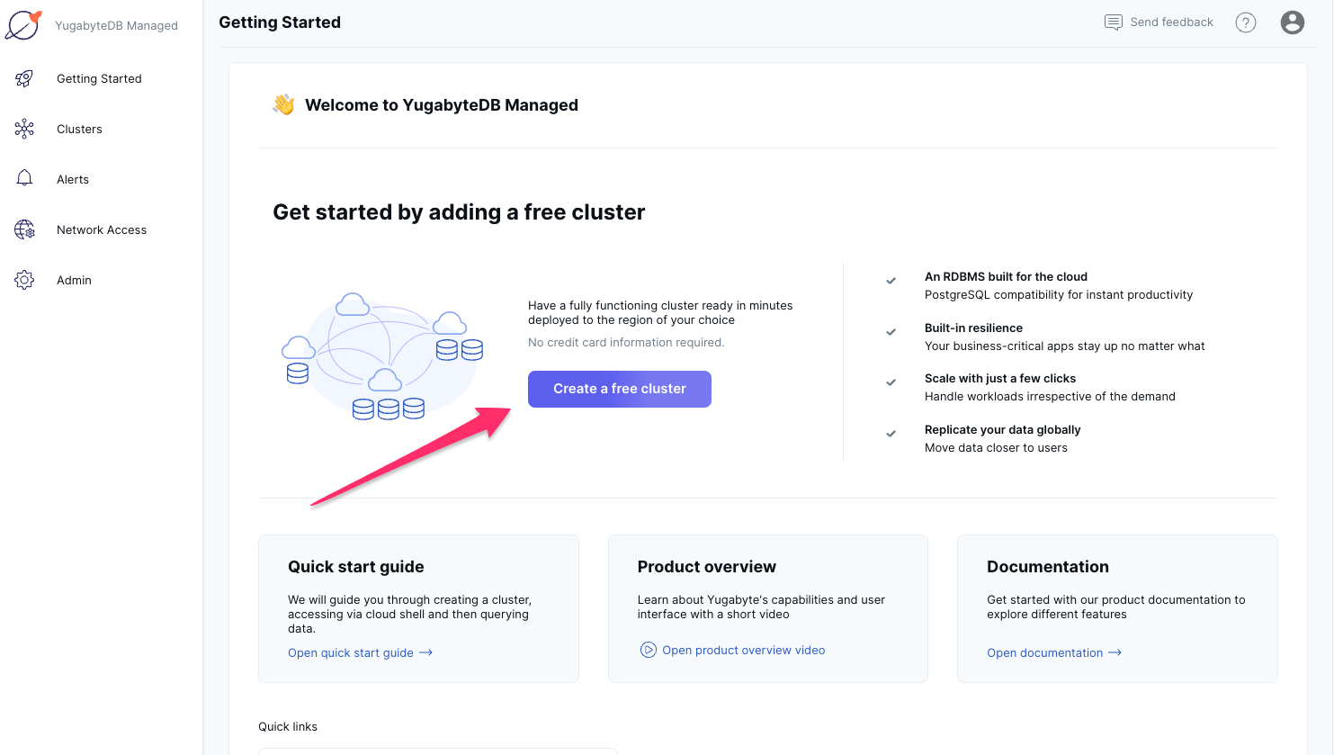Click the play icon beside product overview video
This screenshot has height=755, width=1334.
[648, 649]
